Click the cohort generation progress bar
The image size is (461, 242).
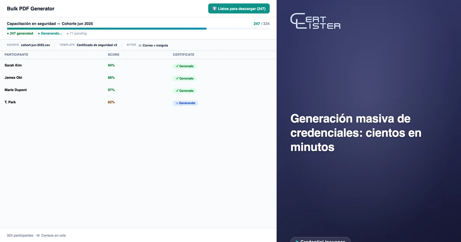[138, 28]
